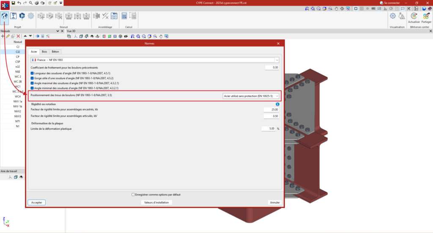The width and height of the screenshot is (433, 233).
Task: Select node NVV3 in the Noeuds list
Action: (18, 117)
